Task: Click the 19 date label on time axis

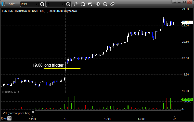Action: click(x=66, y=119)
